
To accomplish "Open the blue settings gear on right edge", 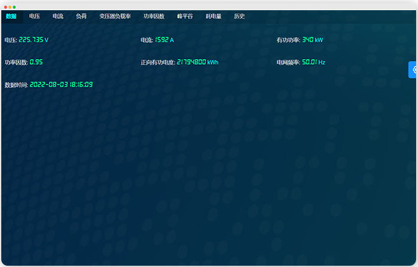I will pyautogui.click(x=414, y=70).
